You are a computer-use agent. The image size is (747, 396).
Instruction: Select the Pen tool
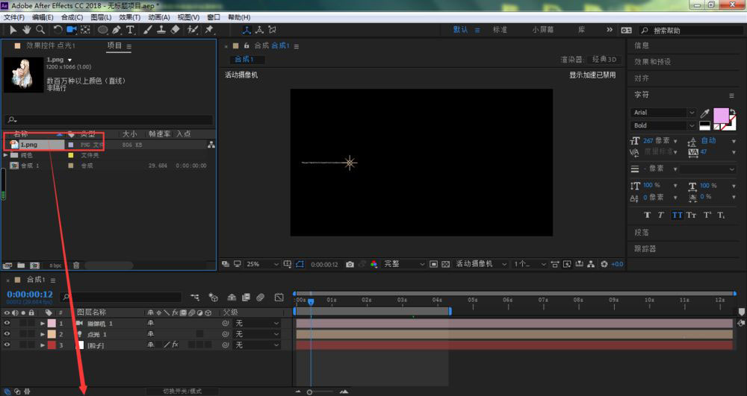(117, 30)
